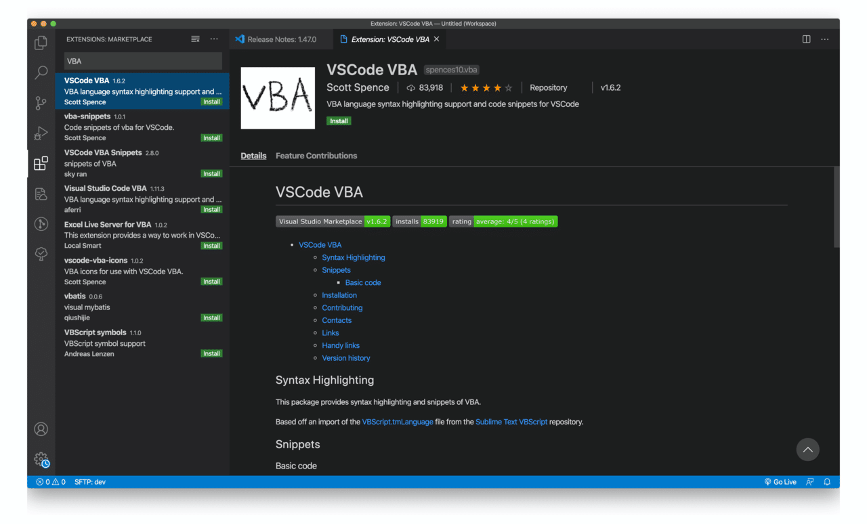Install the vba-snippets extension from the list
This screenshot has height=524, width=867.
point(212,138)
